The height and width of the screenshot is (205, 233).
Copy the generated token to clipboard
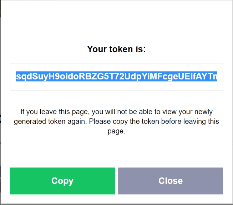point(62,181)
